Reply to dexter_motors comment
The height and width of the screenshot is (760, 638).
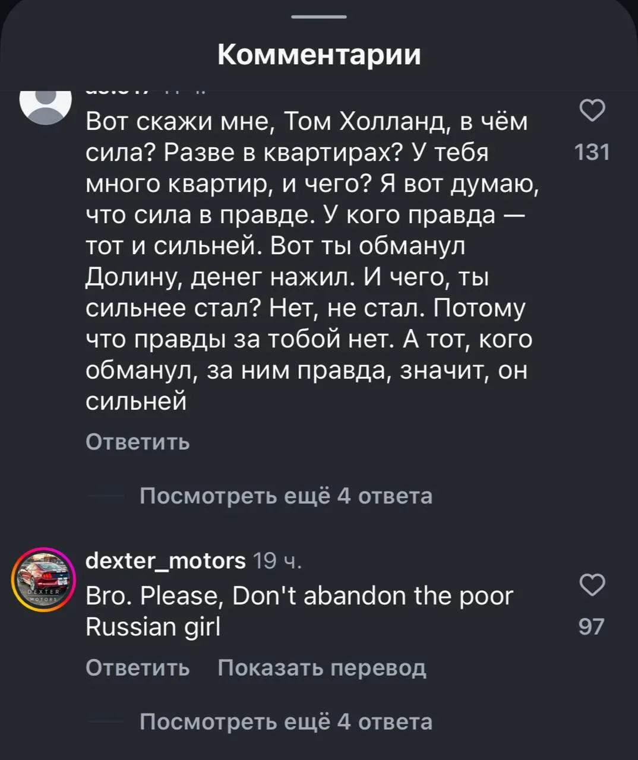coord(138,668)
